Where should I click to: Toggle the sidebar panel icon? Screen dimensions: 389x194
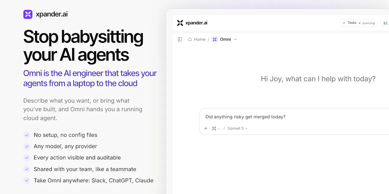point(180,39)
